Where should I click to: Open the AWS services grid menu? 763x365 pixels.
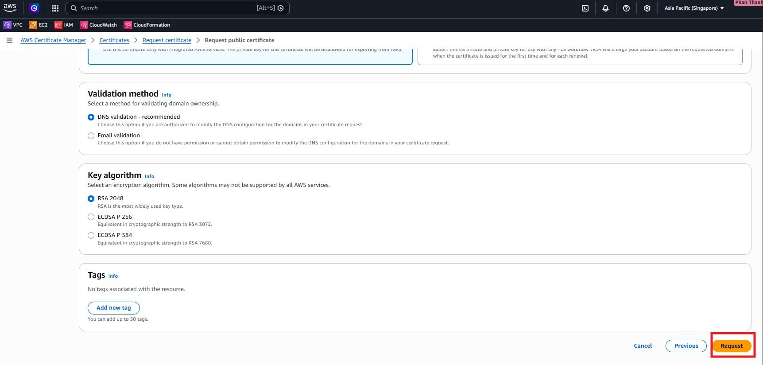[55, 8]
